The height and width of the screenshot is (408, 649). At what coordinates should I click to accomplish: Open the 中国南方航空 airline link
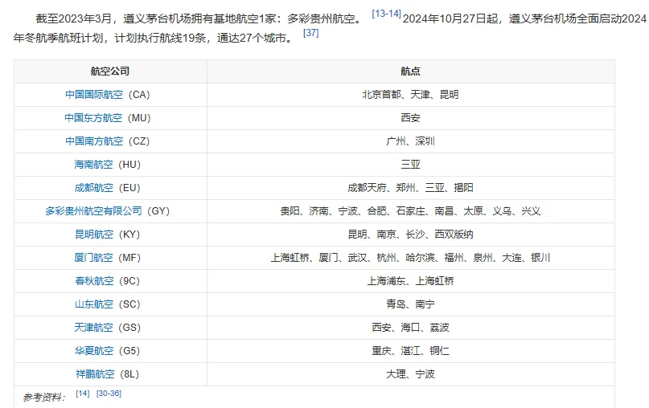point(94,141)
